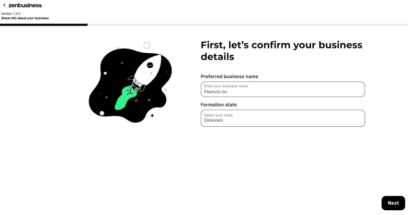Select the fourth progress bar segment
Screen dimensions: 408x215
click(315, 25)
